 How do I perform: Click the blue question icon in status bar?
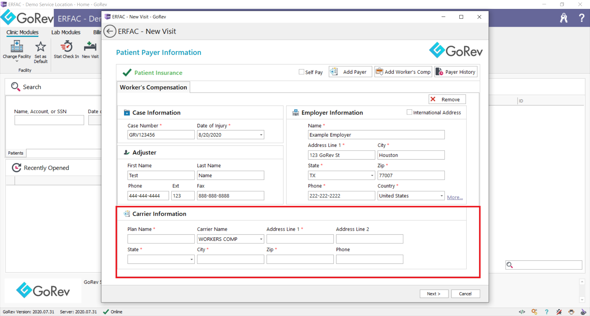(547, 312)
